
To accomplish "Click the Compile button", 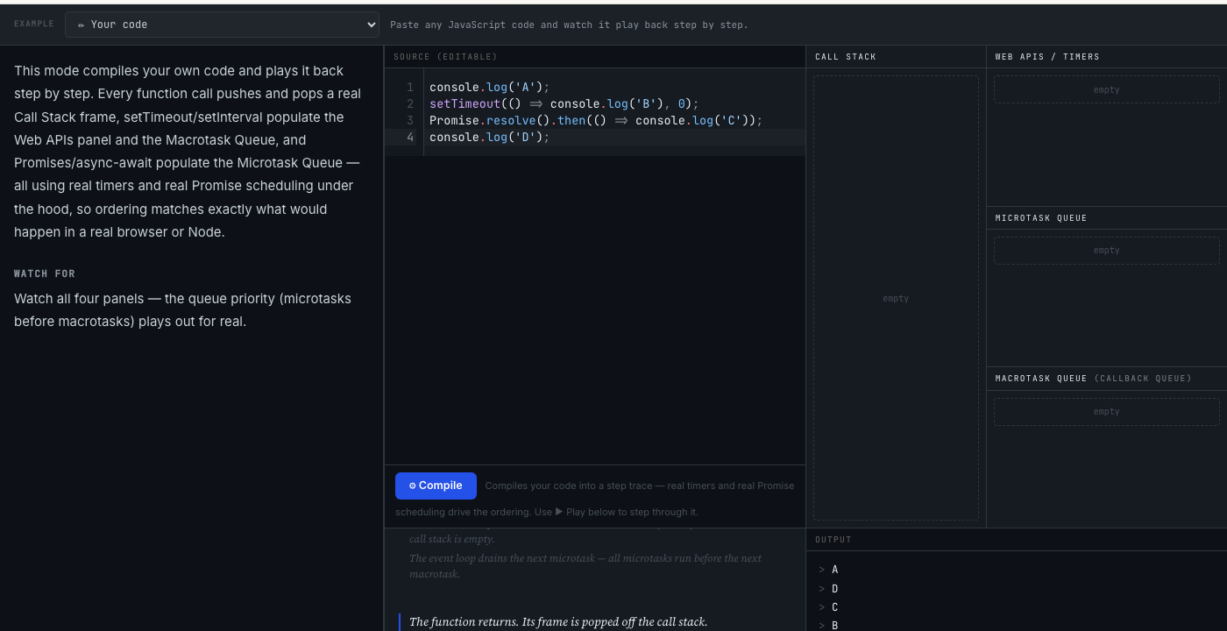I will tap(436, 486).
